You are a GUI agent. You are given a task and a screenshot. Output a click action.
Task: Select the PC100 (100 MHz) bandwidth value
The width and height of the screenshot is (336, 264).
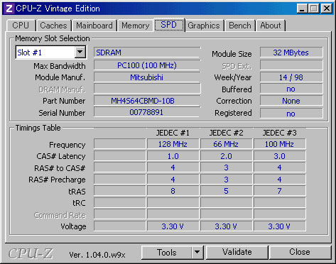147,65
